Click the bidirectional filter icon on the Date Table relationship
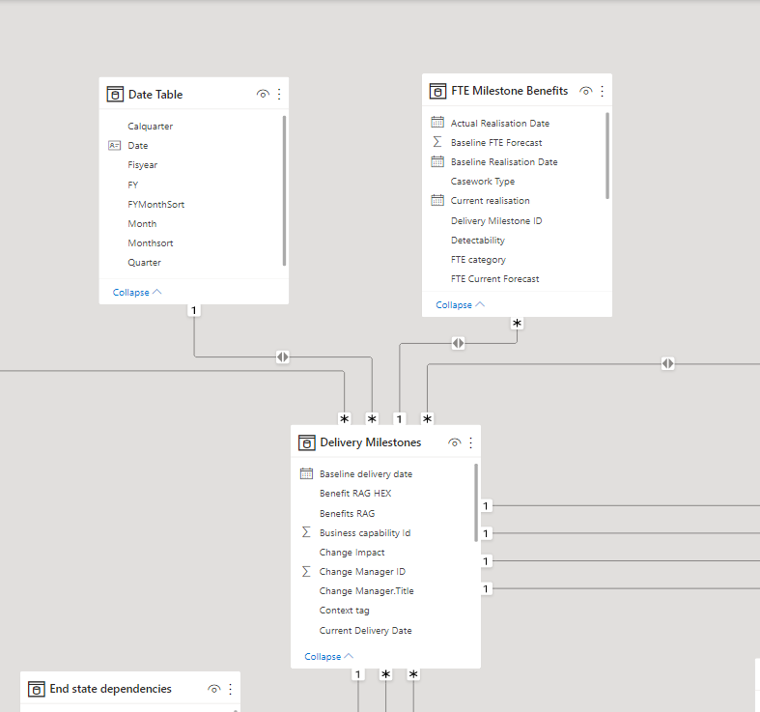 coord(283,357)
